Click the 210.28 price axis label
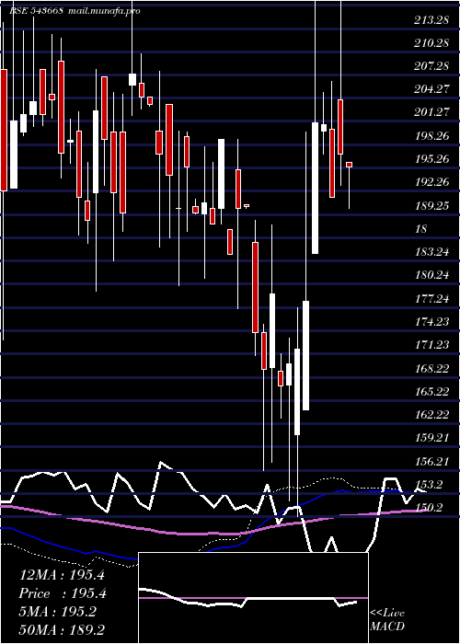The height and width of the screenshot is (644, 460). click(431, 42)
